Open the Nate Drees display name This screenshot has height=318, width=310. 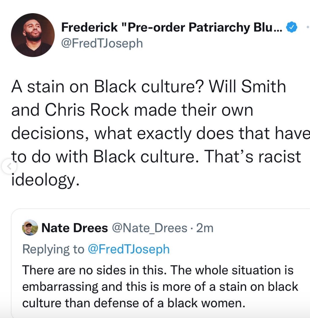[74, 228]
